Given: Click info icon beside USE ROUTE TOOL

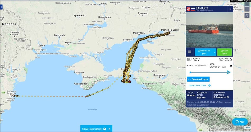Looking at the screenshot, I should point(209,86).
